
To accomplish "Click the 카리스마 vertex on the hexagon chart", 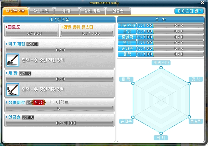I will pos(161,68).
